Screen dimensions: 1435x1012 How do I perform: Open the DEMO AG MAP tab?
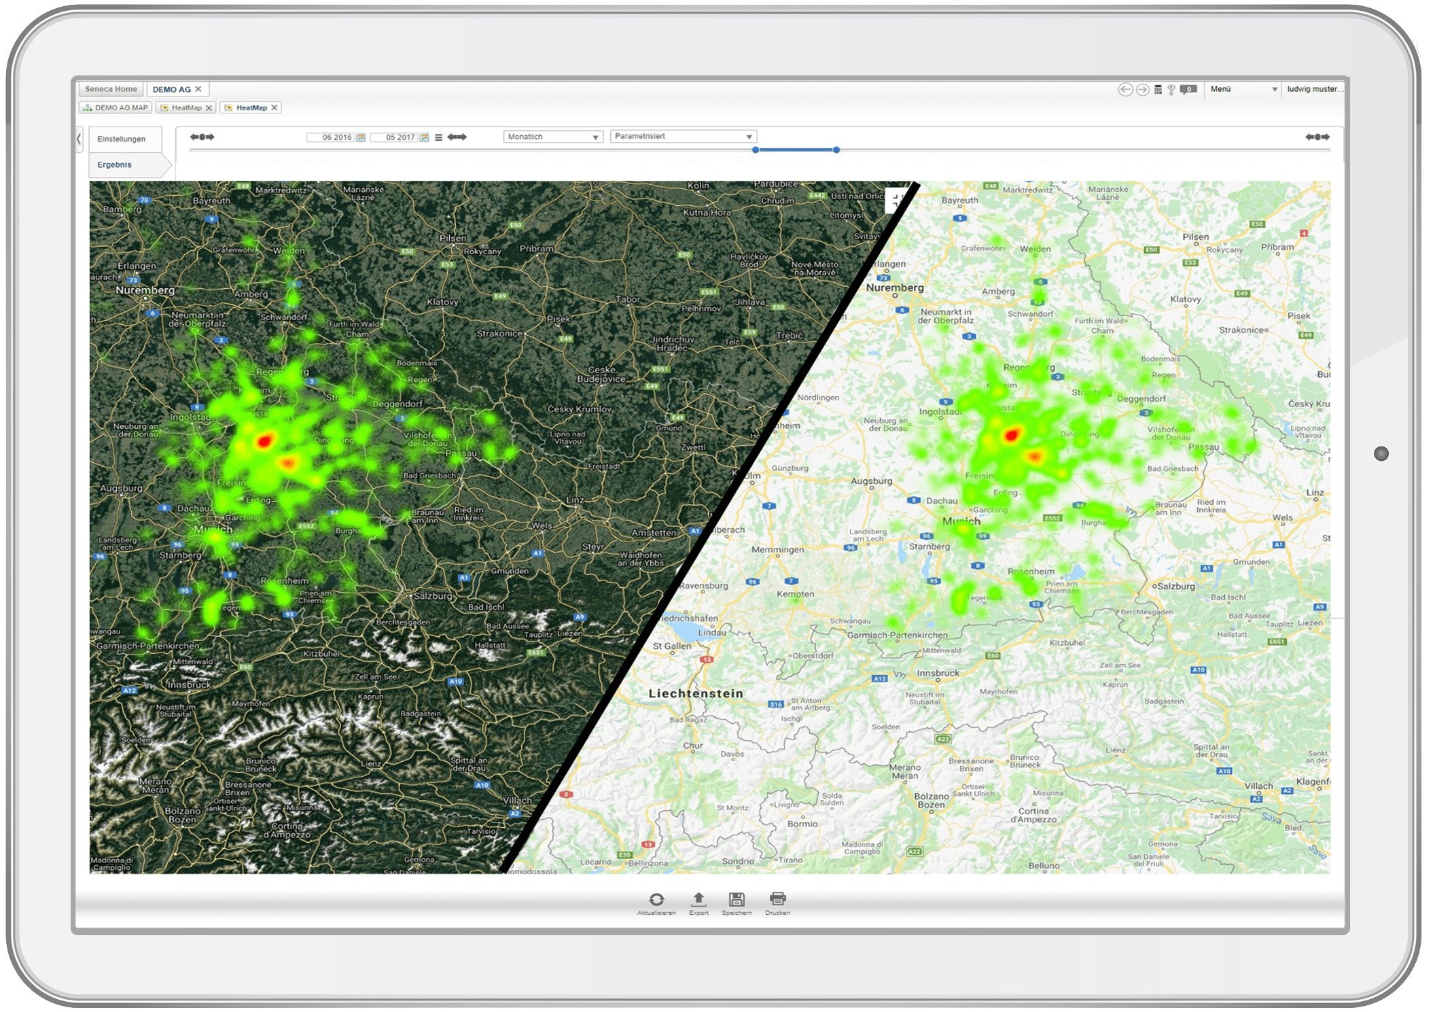[116, 107]
